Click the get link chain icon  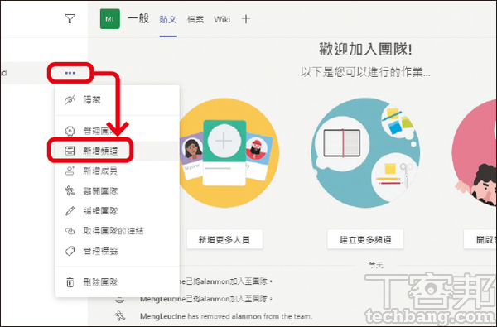tap(70, 231)
